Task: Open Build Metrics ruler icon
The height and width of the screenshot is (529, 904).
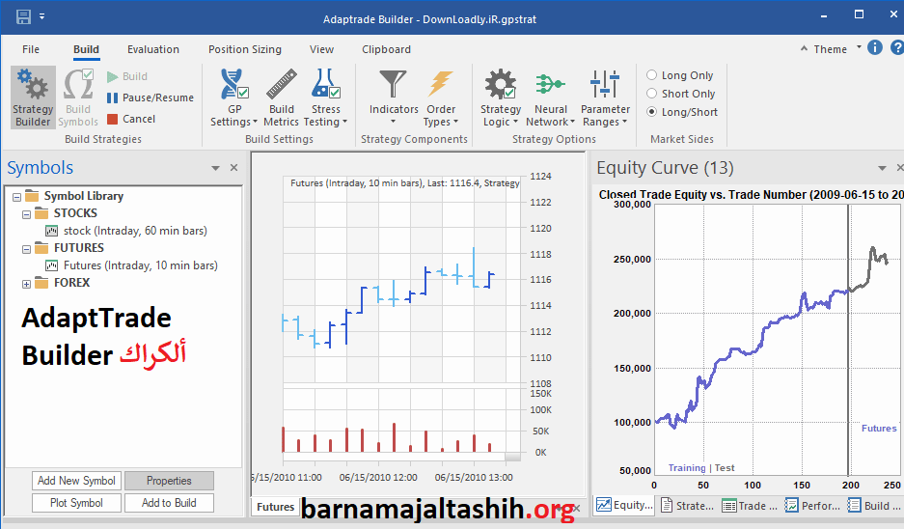Action: [282, 84]
